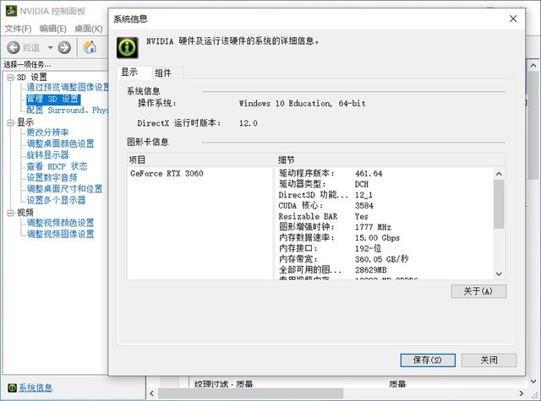Open the back history dropdown arrow

click(51, 47)
